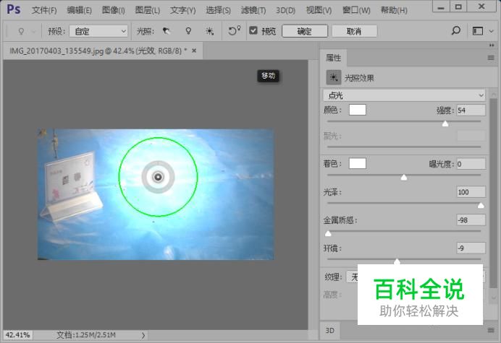This screenshot has width=501, height=343.
Task: Click the 光照: label in options bar
Action: coord(146,31)
